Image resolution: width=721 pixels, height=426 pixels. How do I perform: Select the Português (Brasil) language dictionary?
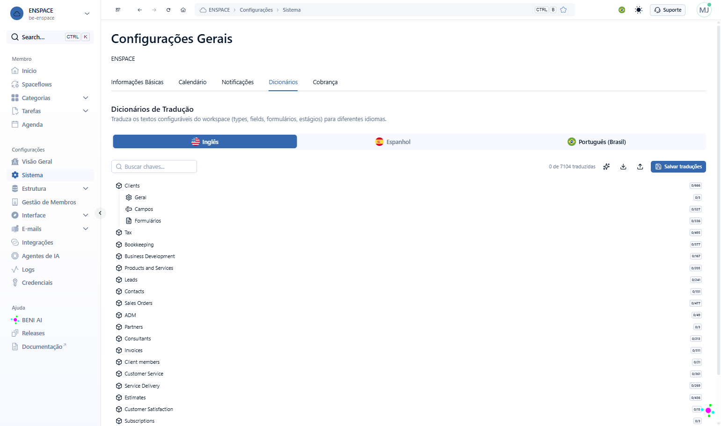[x=597, y=142]
